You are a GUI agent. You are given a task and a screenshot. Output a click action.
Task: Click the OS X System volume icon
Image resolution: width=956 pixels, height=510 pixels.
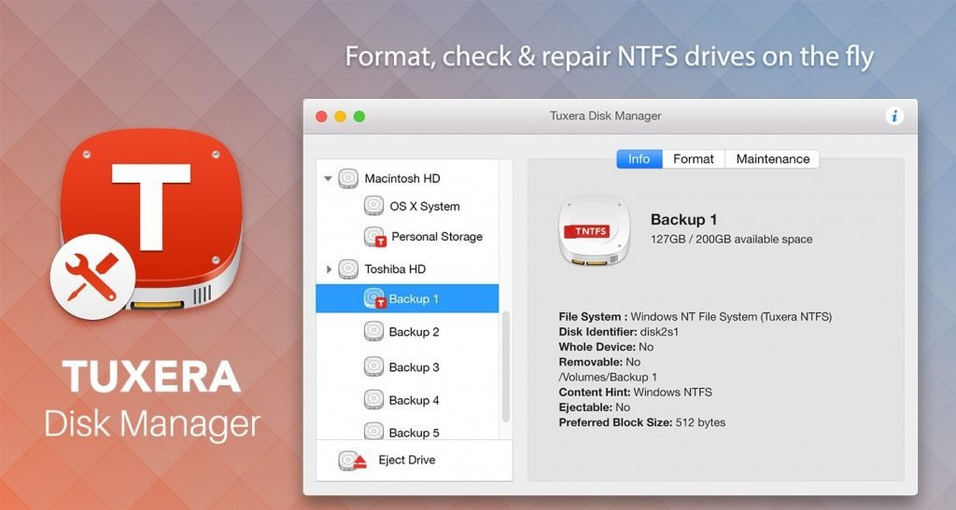(373, 206)
